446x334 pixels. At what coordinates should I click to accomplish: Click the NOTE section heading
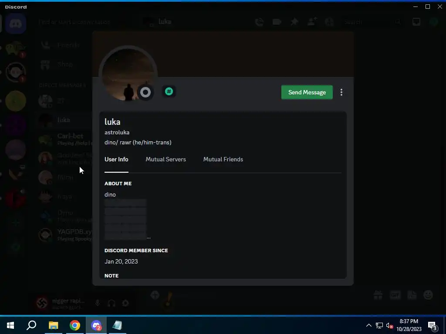[111, 275]
